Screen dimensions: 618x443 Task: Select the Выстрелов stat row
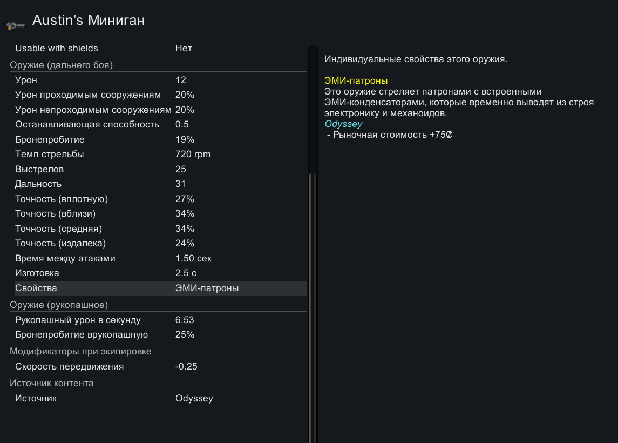[157, 169]
